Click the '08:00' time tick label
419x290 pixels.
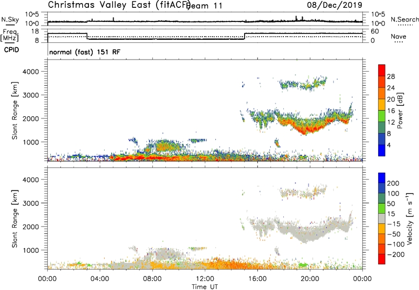152,279
